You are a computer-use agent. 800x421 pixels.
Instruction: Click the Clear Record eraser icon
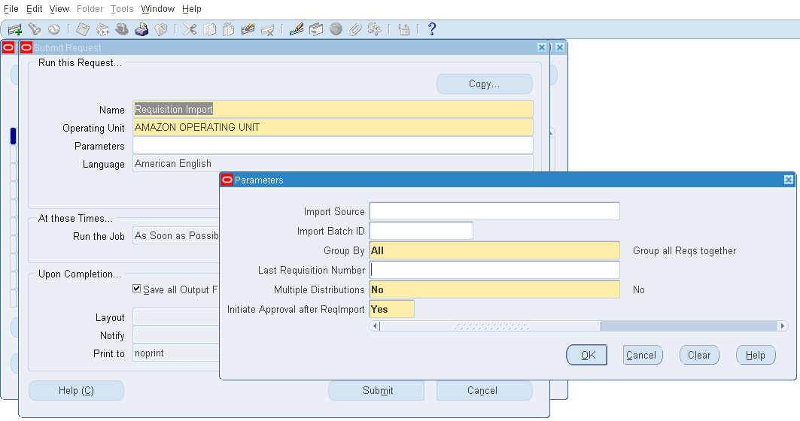tap(248, 29)
